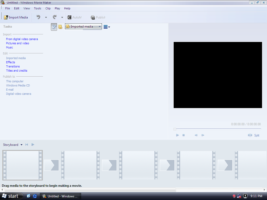Click the Redo arrow icon
267x200 pixels.
[x=55, y=17]
